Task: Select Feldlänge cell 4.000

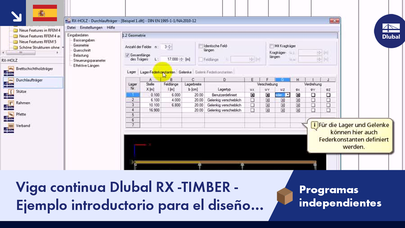Action: (x=171, y=100)
